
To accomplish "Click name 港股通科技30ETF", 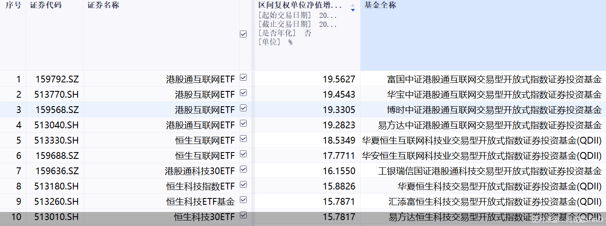I will tap(200, 171).
